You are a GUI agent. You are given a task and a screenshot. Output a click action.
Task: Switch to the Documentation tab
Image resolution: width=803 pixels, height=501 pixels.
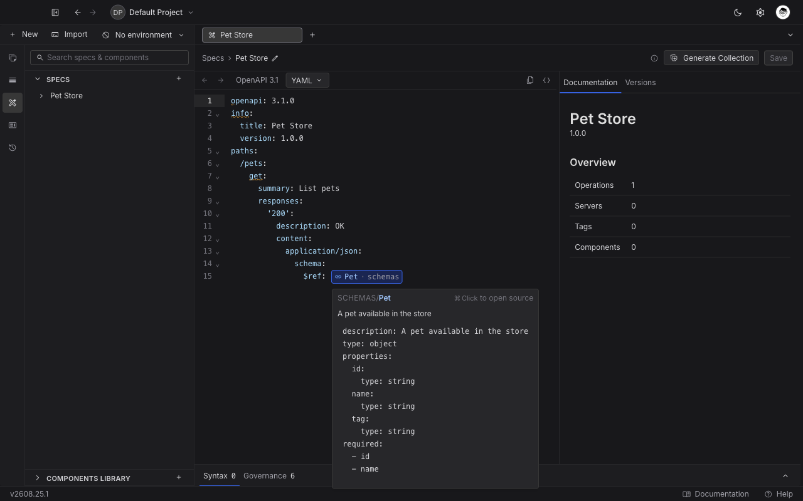pos(590,83)
